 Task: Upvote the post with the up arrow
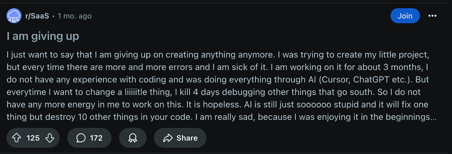16,138
